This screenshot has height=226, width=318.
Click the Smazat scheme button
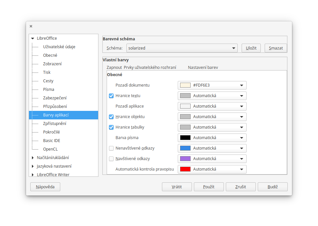tap(276, 48)
